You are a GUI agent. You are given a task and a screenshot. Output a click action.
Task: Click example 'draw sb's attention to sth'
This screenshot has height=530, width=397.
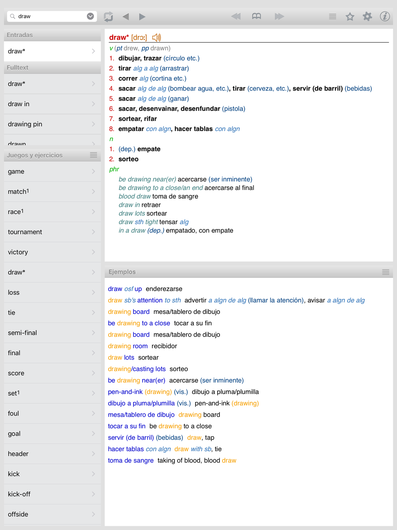(145, 300)
